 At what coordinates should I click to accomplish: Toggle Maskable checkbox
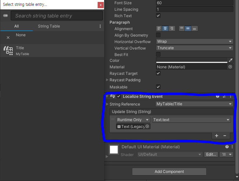pyautogui.click(x=158, y=87)
